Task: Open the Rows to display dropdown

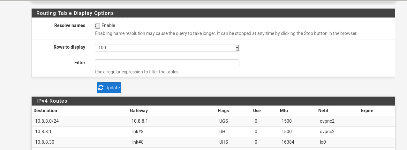Action: coord(167,48)
